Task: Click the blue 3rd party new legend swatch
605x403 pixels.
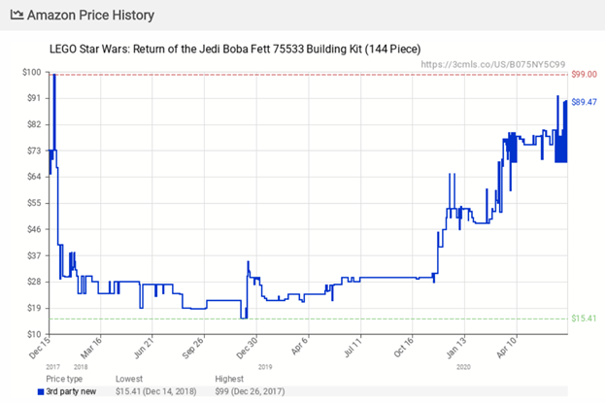Action: point(41,390)
